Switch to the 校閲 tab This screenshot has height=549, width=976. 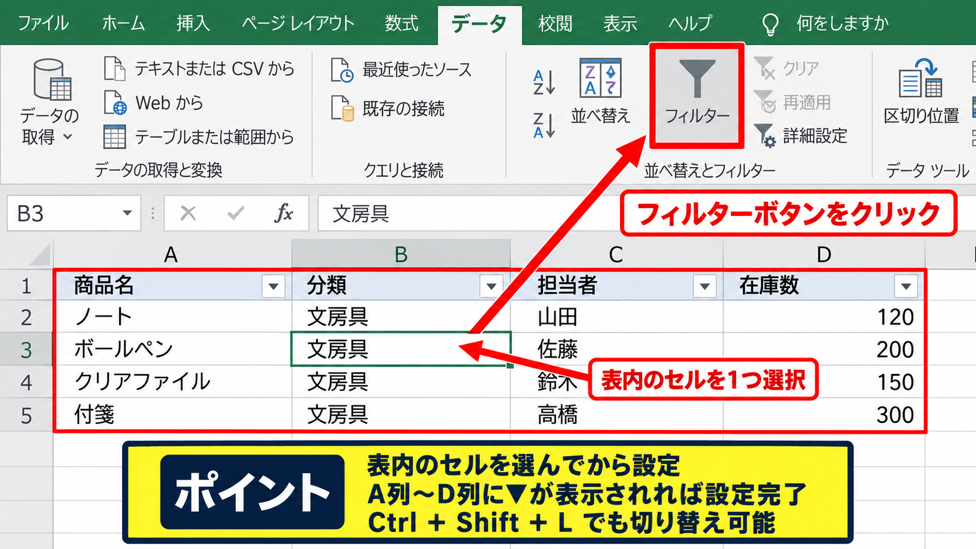click(x=555, y=23)
